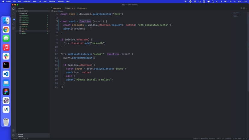Image resolution: width=249 pixels, height=140 pixels.
Task: Open Run and Debug view
Action: tap(14, 23)
